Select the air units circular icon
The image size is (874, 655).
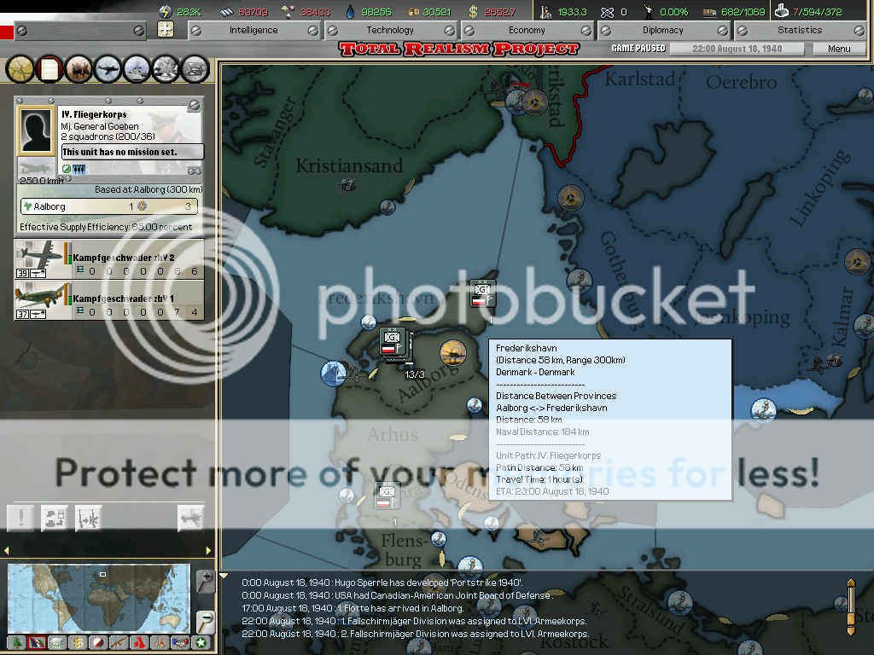[107, 68]
